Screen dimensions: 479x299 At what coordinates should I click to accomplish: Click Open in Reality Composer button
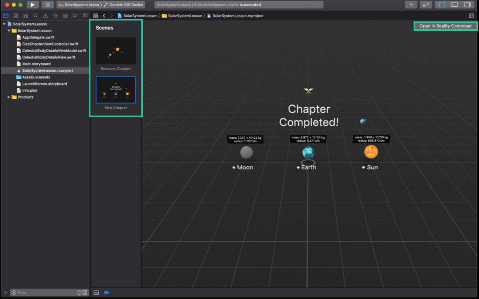click(445, 26)
